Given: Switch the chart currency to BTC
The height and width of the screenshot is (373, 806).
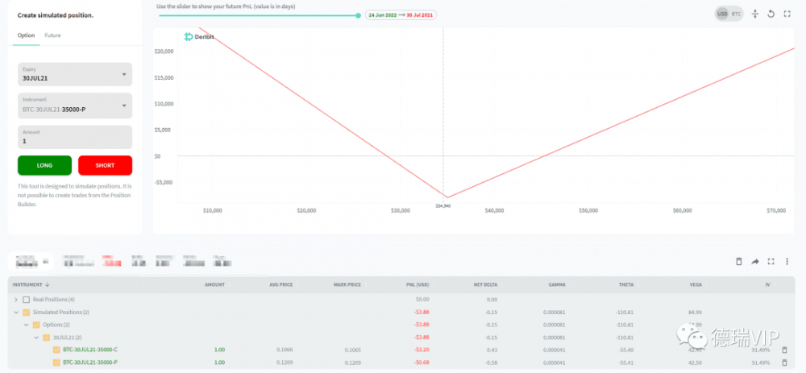Looking at the screenshot, I should (x=736, y=14).
